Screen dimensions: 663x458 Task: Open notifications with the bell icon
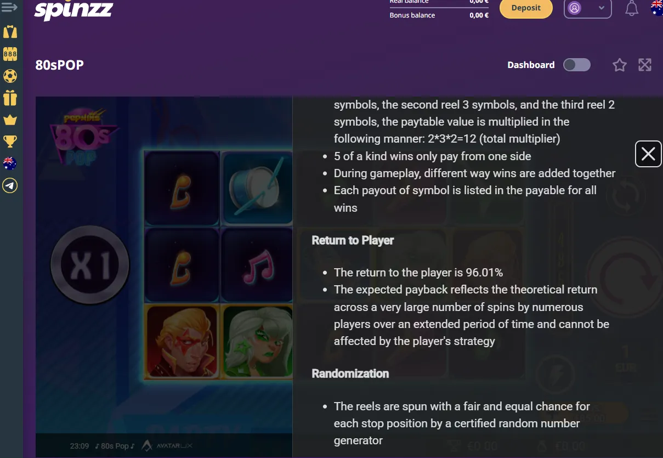[x=632, y=8]
